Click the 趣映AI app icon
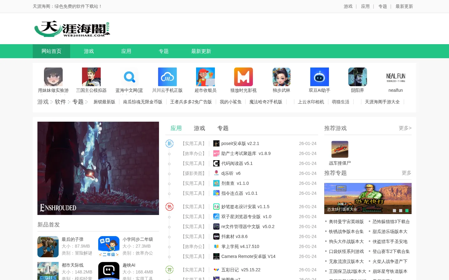The image size is (449, 280). [x=109, y=271]
